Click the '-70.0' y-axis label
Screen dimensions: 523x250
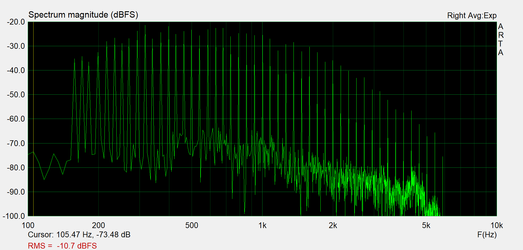[x=16, y=143]
